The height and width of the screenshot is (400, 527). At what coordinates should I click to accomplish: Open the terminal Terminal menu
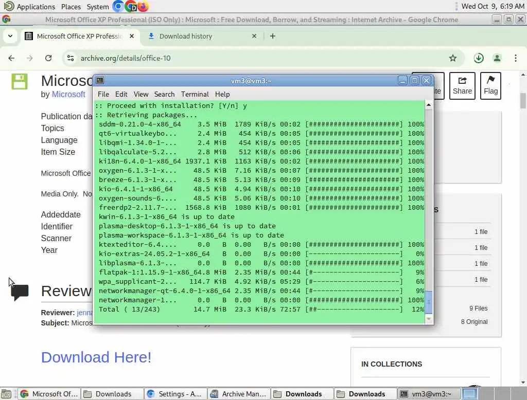click(195, 95)
